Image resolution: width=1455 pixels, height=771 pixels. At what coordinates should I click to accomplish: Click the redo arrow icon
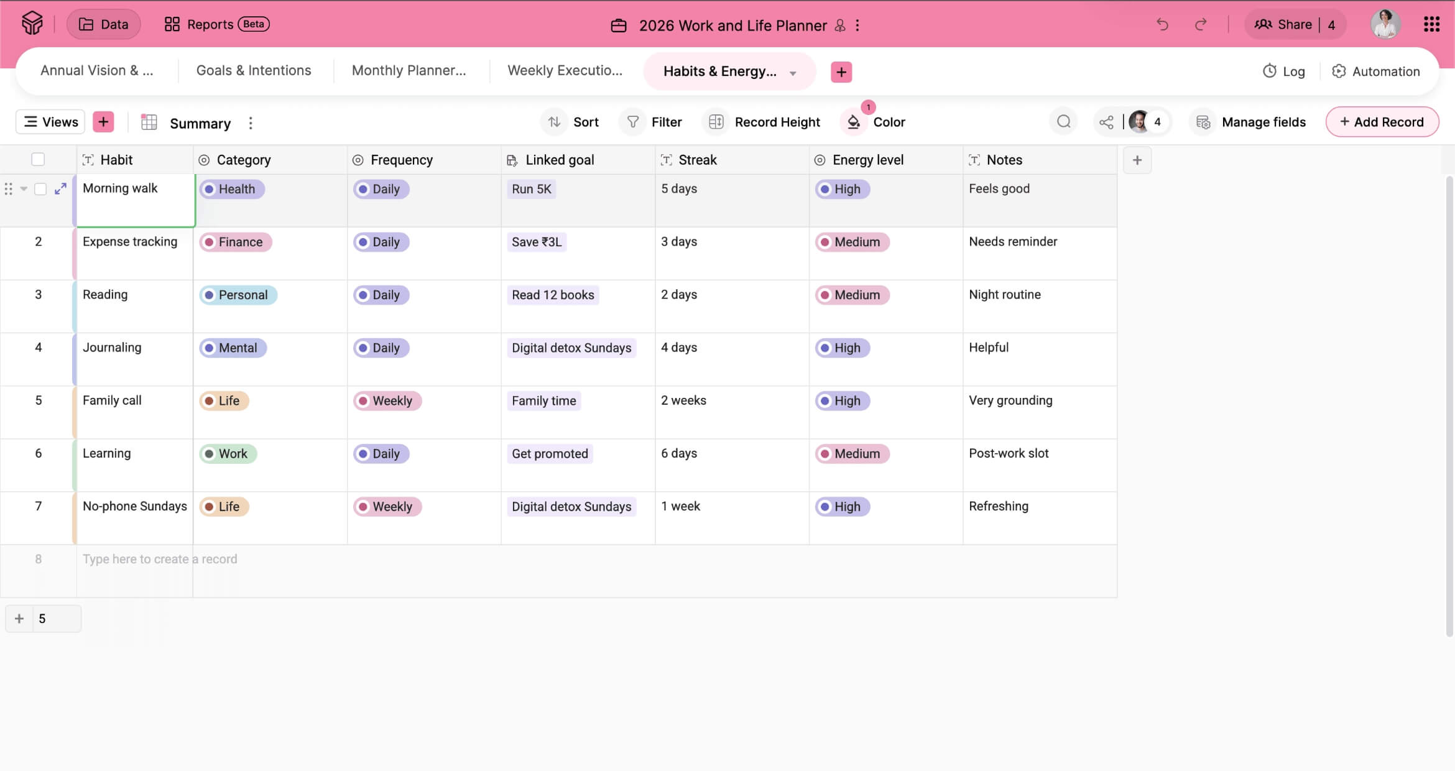pos(1201,25)
